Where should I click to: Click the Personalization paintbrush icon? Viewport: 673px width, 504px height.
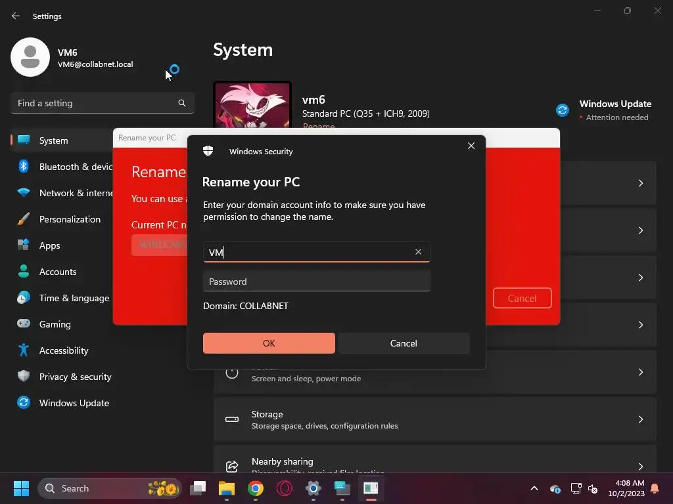[x=24, y=219]
